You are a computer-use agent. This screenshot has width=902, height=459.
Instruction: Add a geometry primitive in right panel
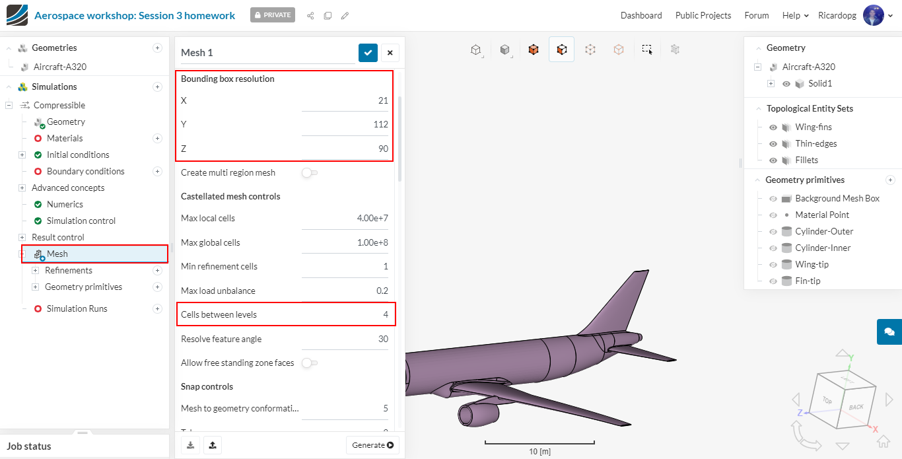890,180
